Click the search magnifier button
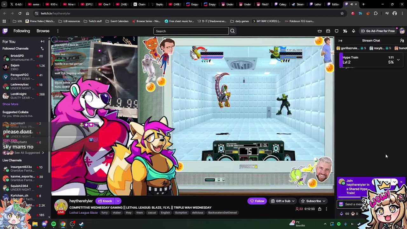The image size is (407, 229). click(x=232, y=31)
